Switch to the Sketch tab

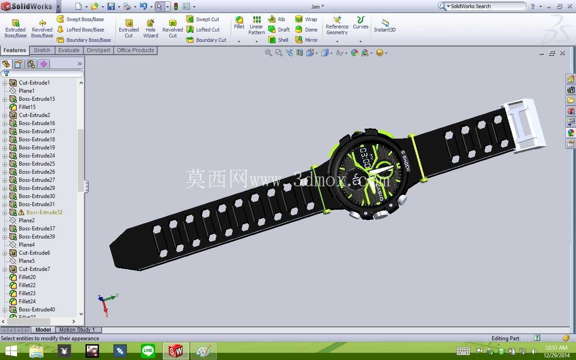pyautogui.click(x=42, y=50)
